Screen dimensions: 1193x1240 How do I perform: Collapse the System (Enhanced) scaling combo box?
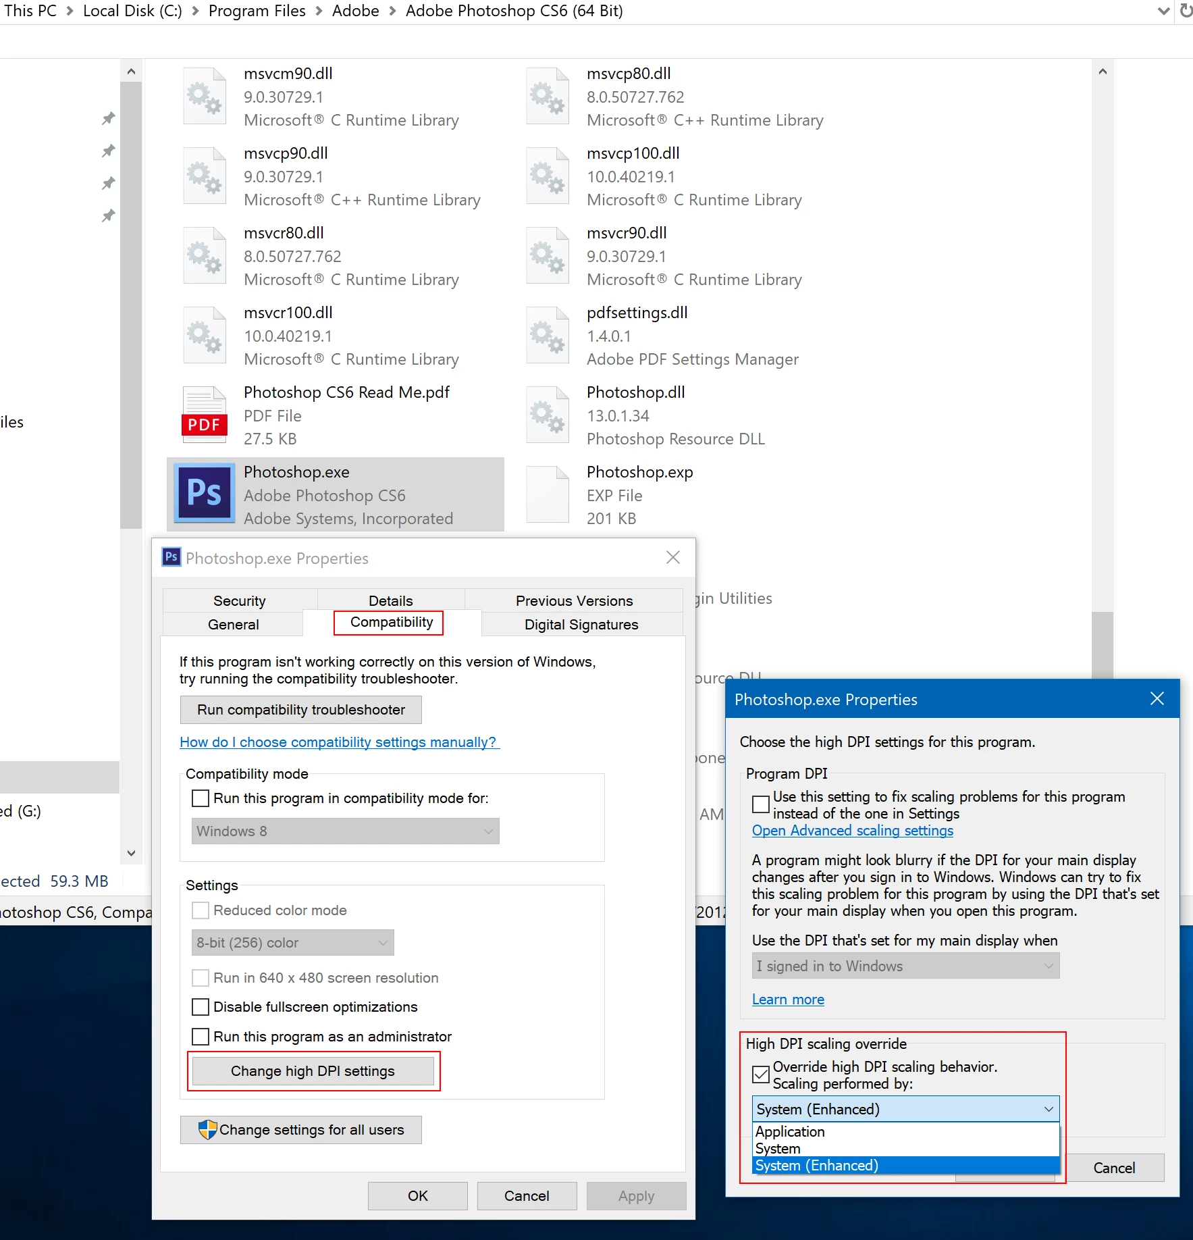click(x=906, y=1109)
